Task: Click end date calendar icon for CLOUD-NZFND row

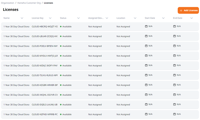Action: (x=174, y=114)
